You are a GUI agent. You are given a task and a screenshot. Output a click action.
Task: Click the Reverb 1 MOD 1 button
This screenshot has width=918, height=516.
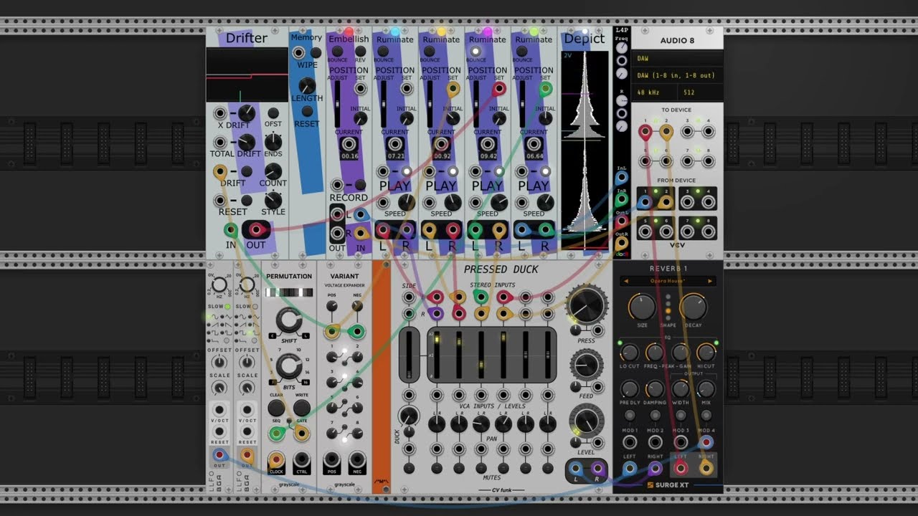point(630,416)
